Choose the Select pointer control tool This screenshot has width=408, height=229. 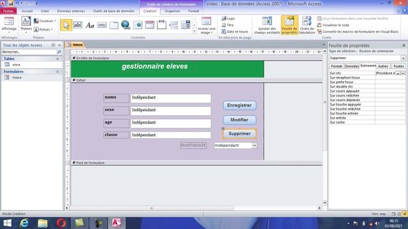click(x=66, y=25)
